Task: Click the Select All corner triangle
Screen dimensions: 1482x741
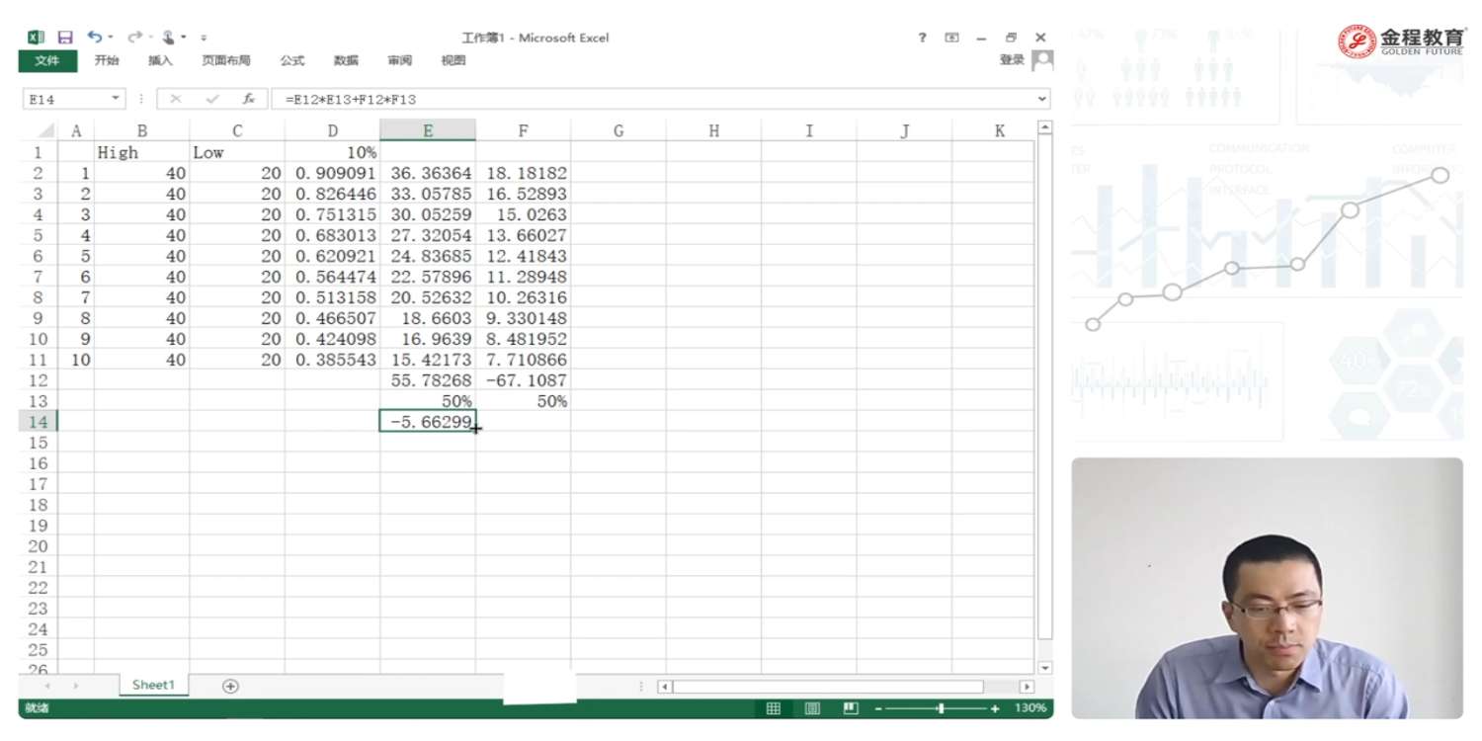Action: point(45,131)
